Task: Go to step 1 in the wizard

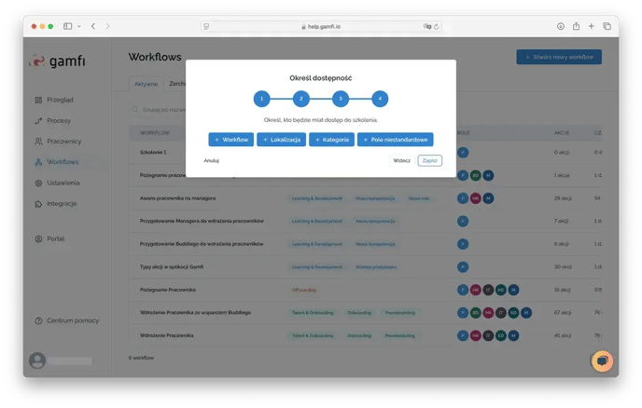Action: pyautogui.click(x=261, y=98)
